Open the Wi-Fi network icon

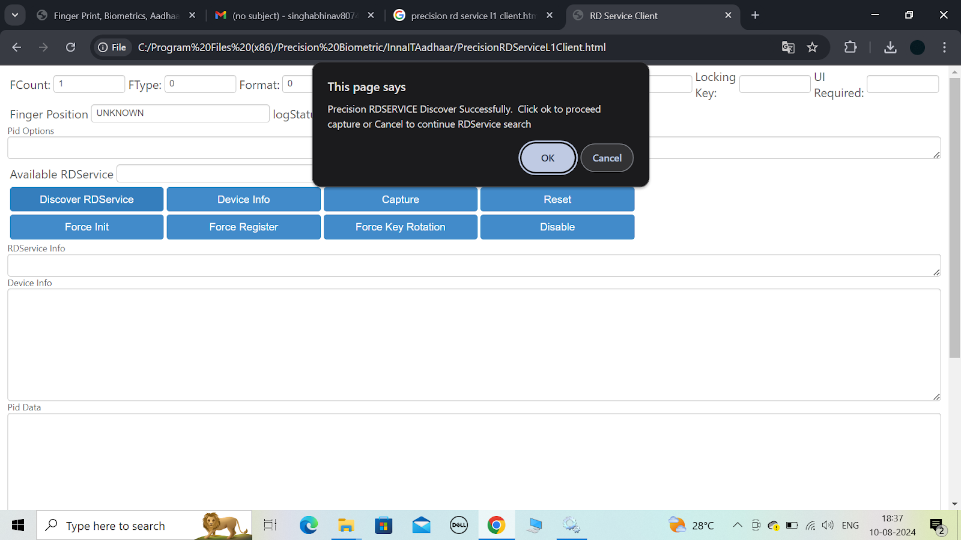click(x=810, y=526)
